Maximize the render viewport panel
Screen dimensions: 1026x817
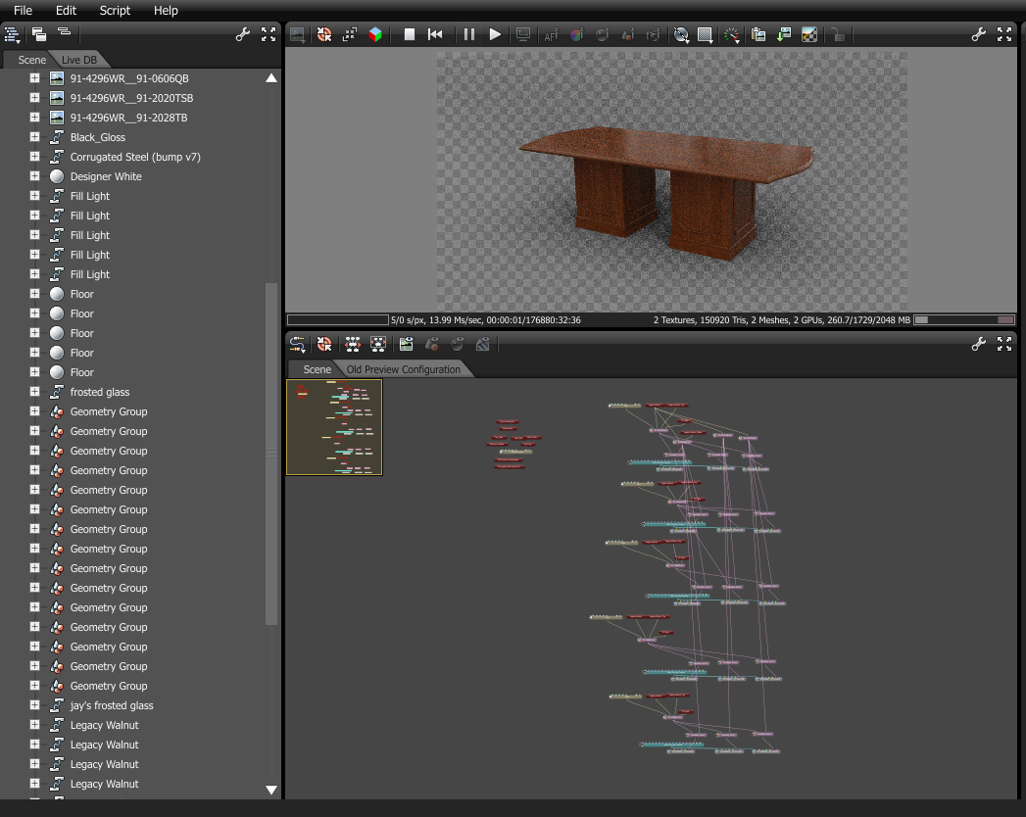click(x=1004, y=34)
